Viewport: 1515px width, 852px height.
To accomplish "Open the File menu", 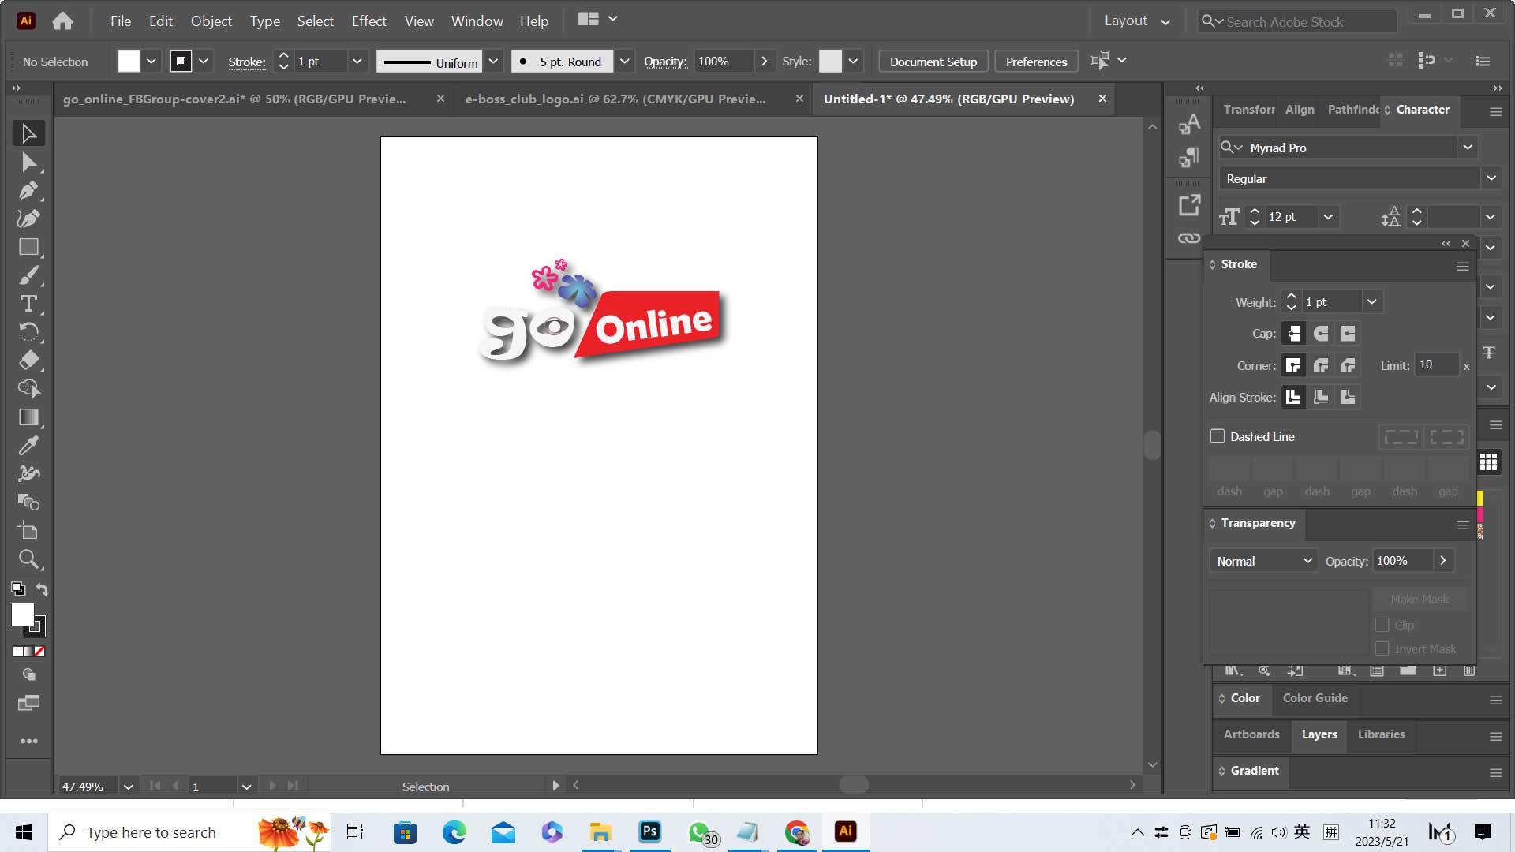I will 121,21.
